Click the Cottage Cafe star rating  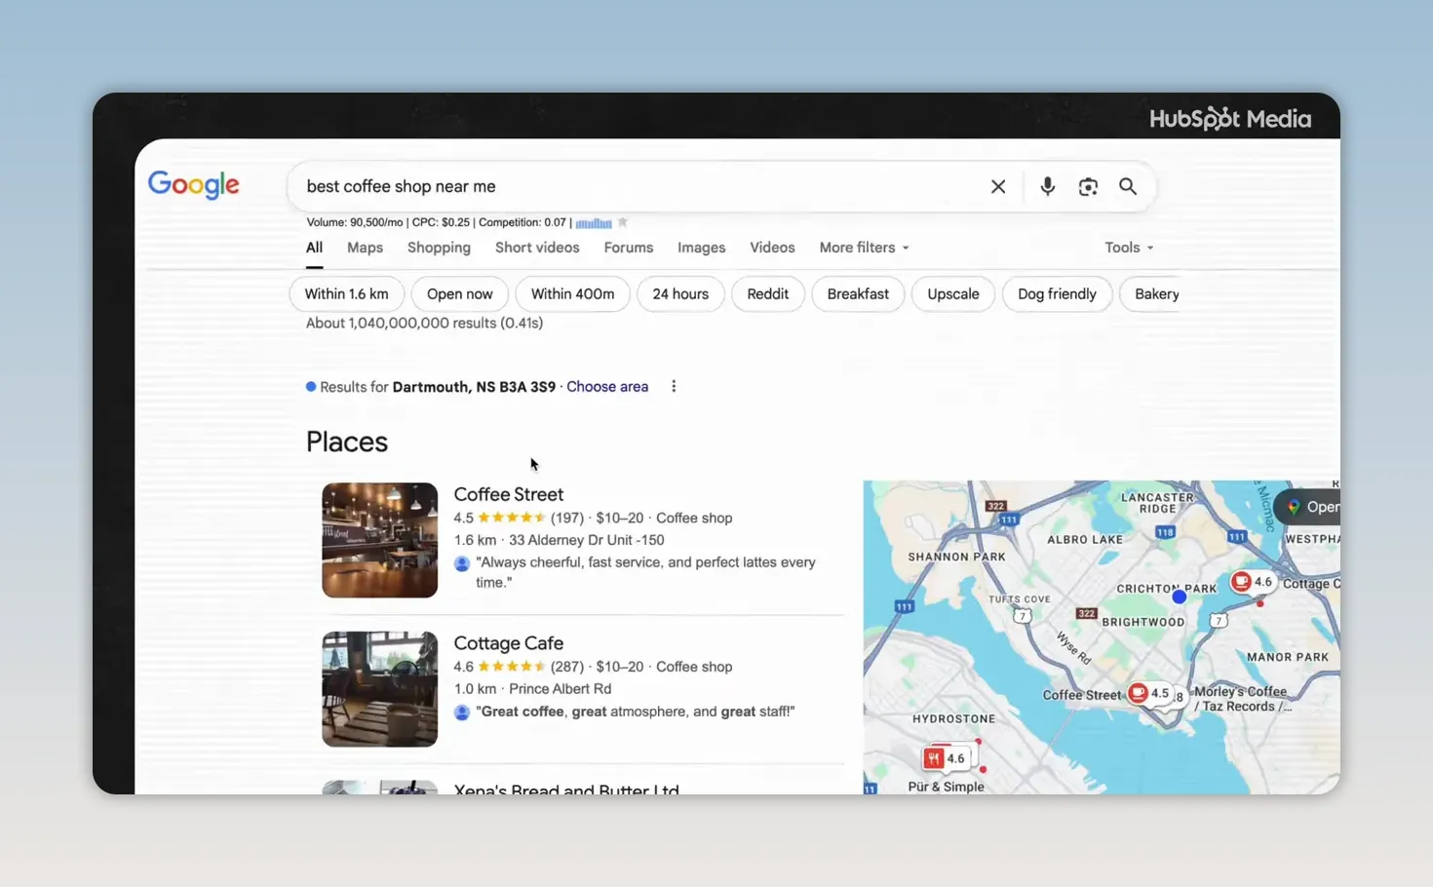[x=511, y=667]
